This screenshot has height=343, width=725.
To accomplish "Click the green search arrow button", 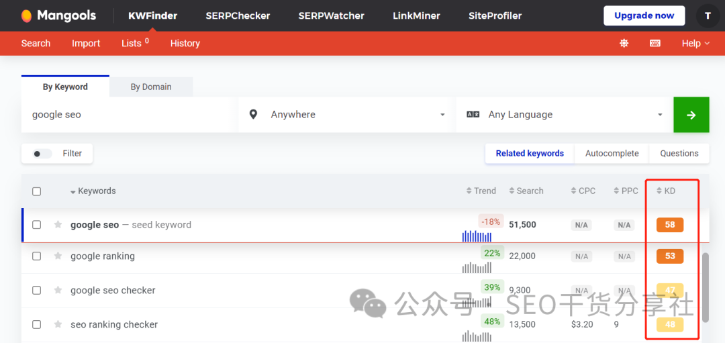I will coord(691,115).
